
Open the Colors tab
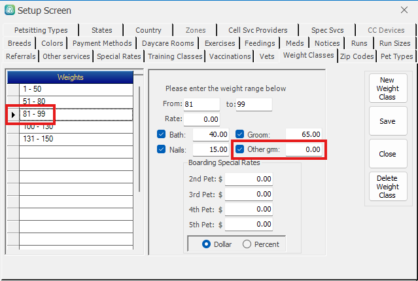pyautogui.click(x=52, y=43)
